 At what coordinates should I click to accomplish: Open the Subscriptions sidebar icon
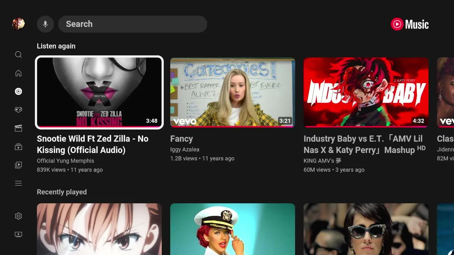point(18,147)
